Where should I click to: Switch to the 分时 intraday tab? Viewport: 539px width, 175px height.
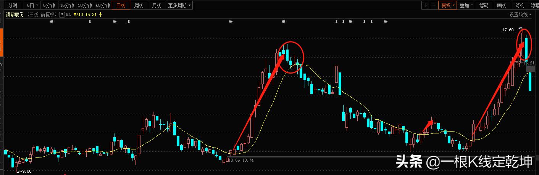(x=13, y=5)
